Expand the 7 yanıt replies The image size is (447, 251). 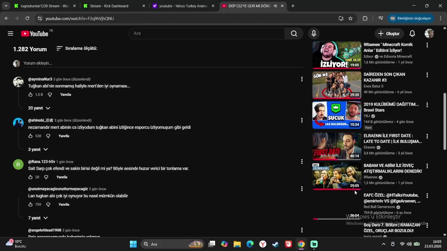(38, 218)
